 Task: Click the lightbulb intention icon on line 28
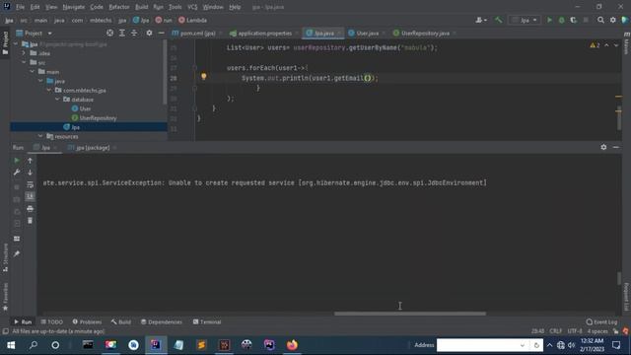(x=204, y=76)
